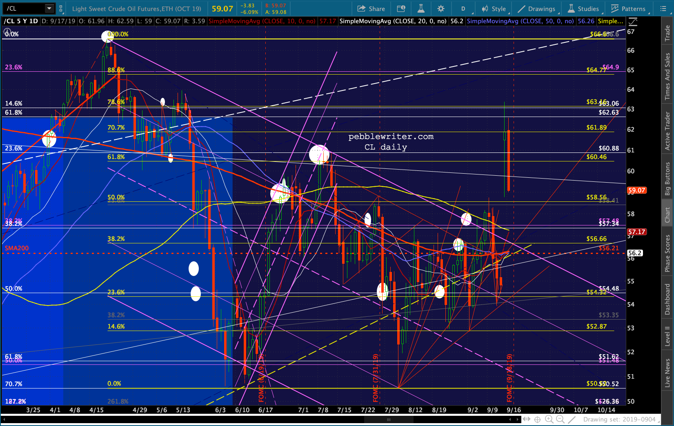Click the /CL 5 Y 1D chart title
Viewport: 674px width, 426px height.
coord(21,21)
